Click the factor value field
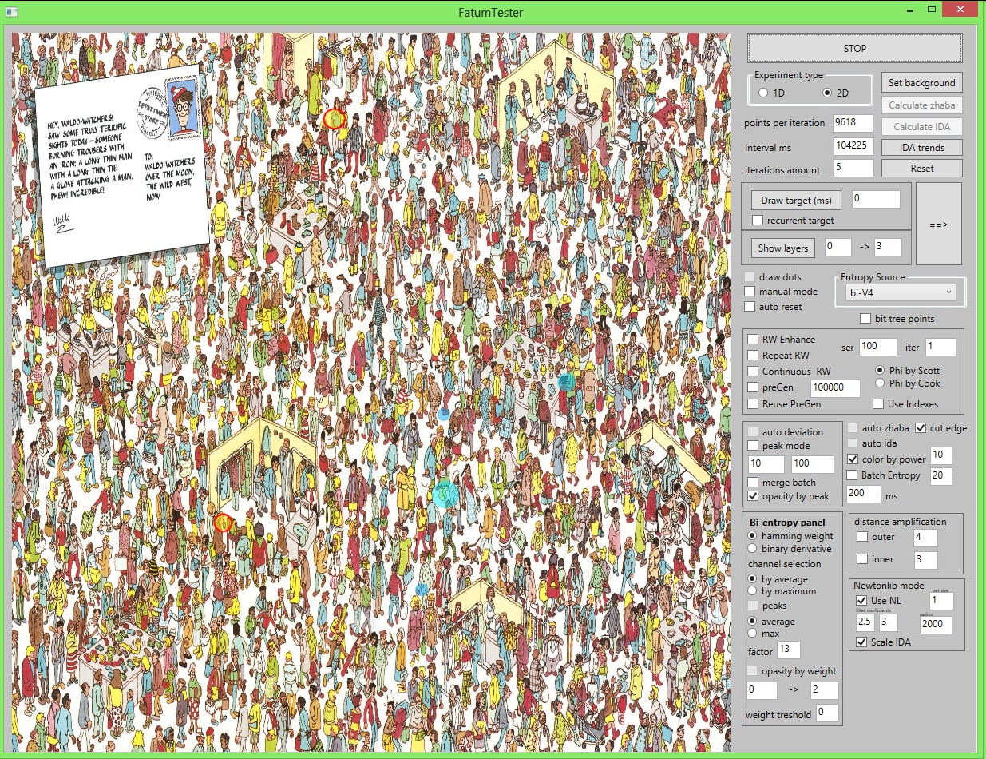 click(x=788, y=650)
